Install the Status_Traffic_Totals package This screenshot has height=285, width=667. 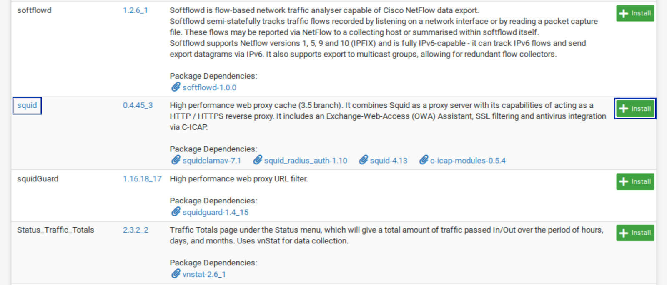635,233
